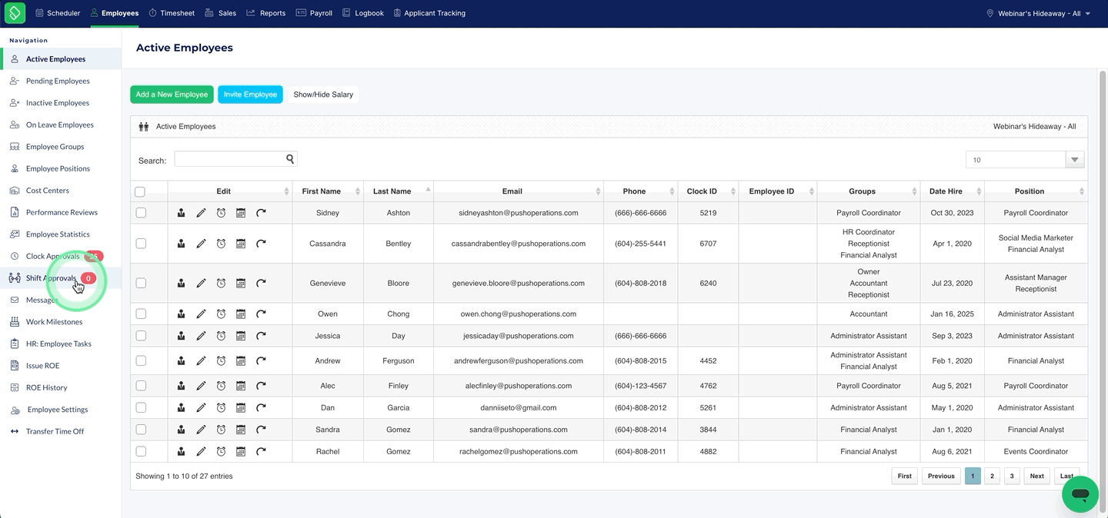The image size is (1108, 518).
Task: Click the profile icon for Alec Finley
Action: 181,386
